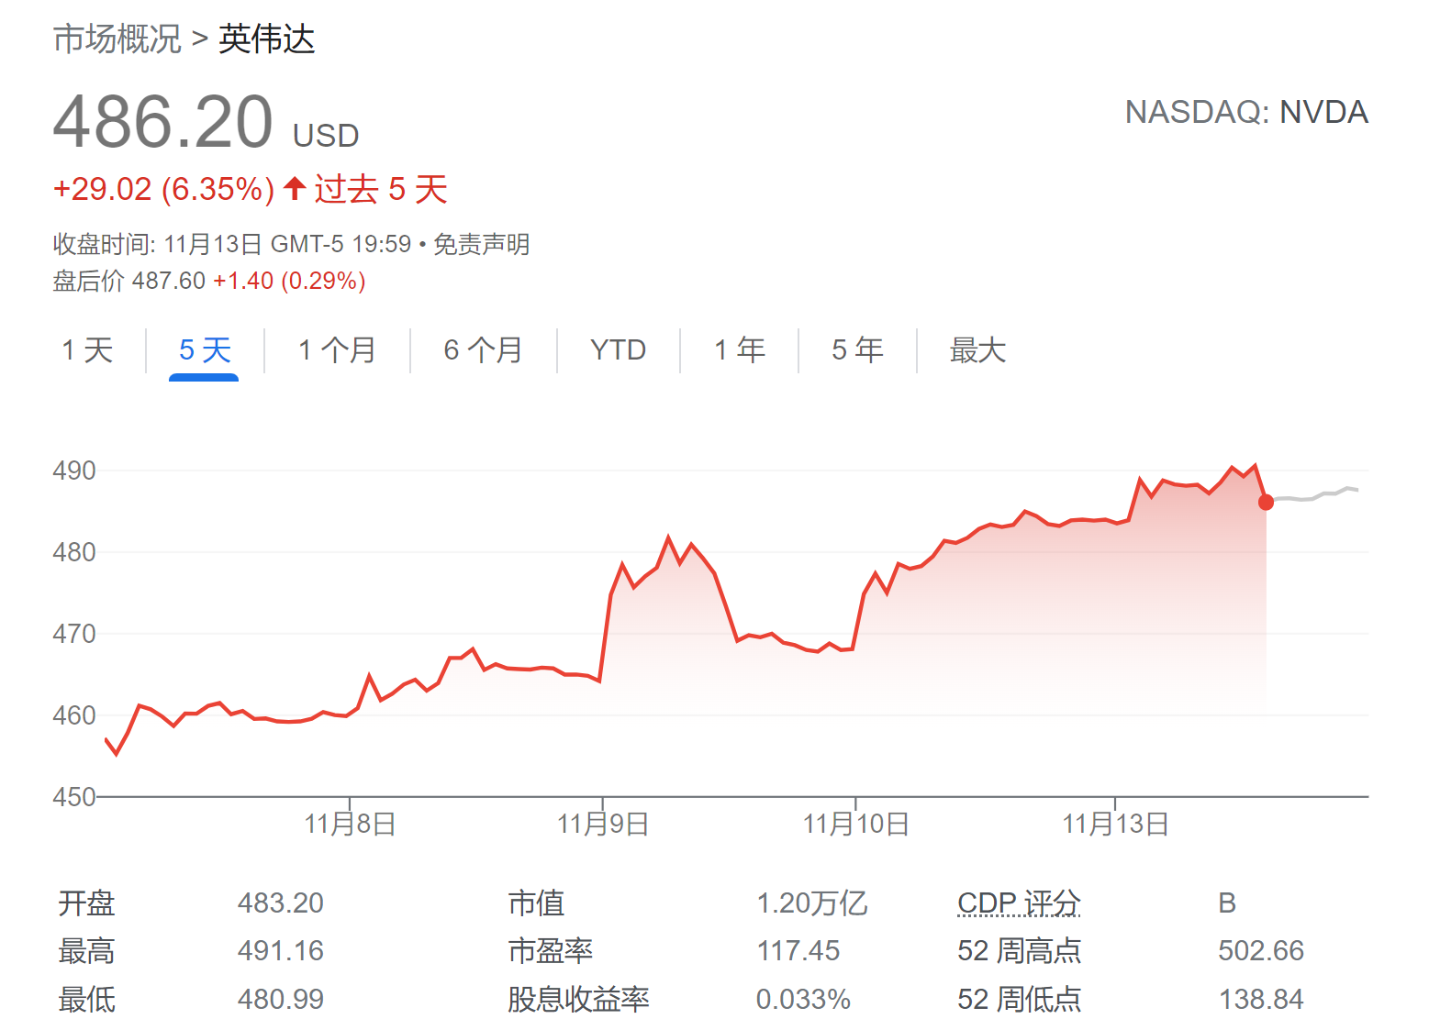Select the 1 天 time range tab

pos(87,350)
